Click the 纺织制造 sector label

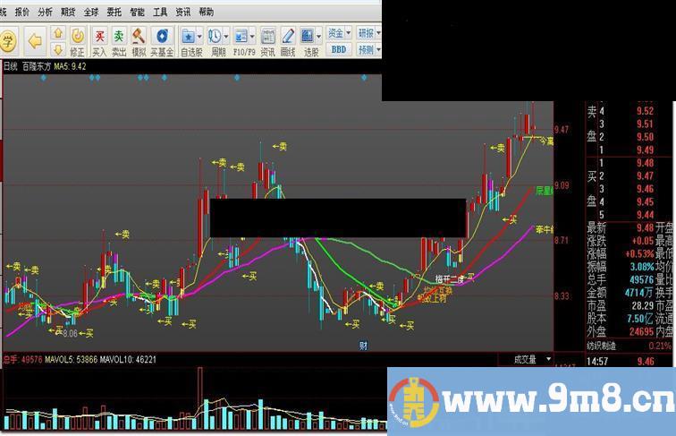604,345
